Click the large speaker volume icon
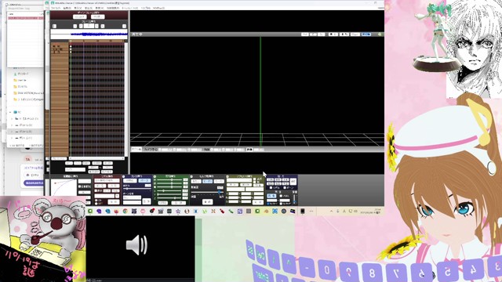This screenshot has width=502, height=282. [137, 245]
